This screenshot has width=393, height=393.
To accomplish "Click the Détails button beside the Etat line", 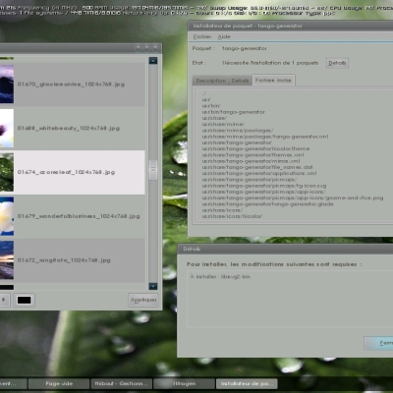I will pyautogui.click(x=337, y=63).
